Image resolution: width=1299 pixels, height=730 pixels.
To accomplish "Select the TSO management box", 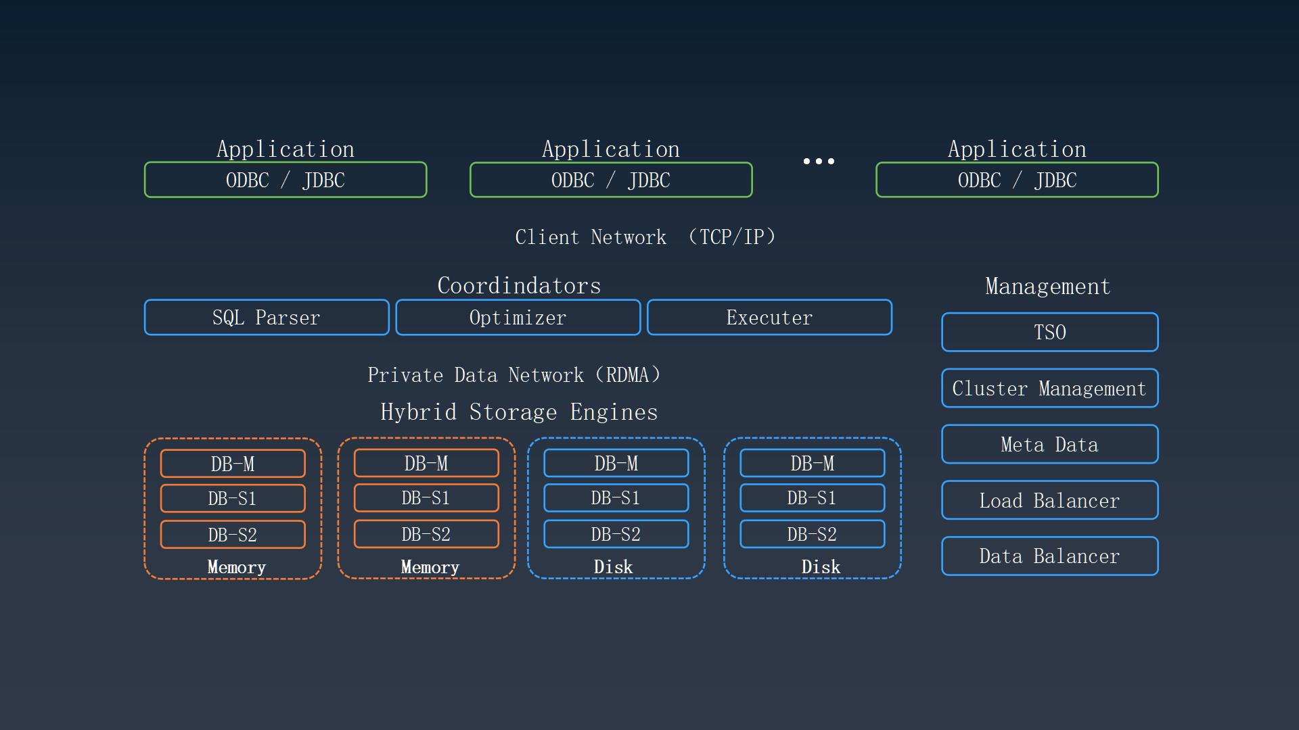I will tap(1049, 333).
